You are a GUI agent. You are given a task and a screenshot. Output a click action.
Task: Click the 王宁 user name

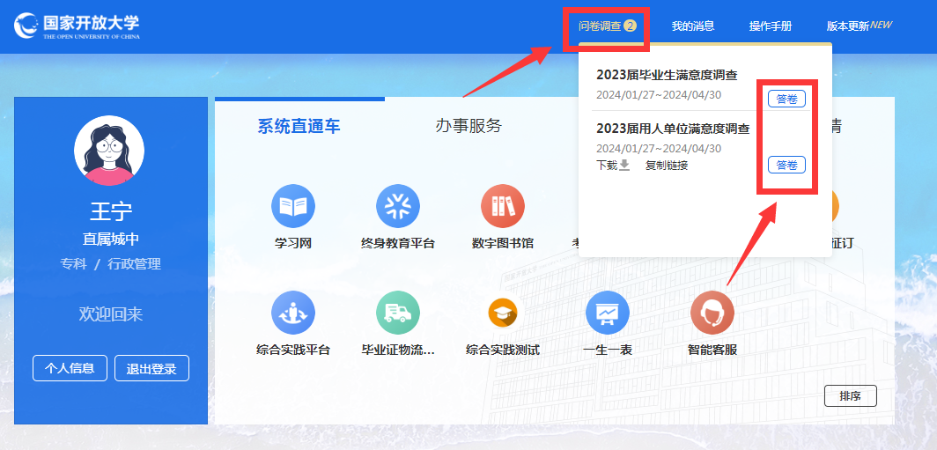111,211
